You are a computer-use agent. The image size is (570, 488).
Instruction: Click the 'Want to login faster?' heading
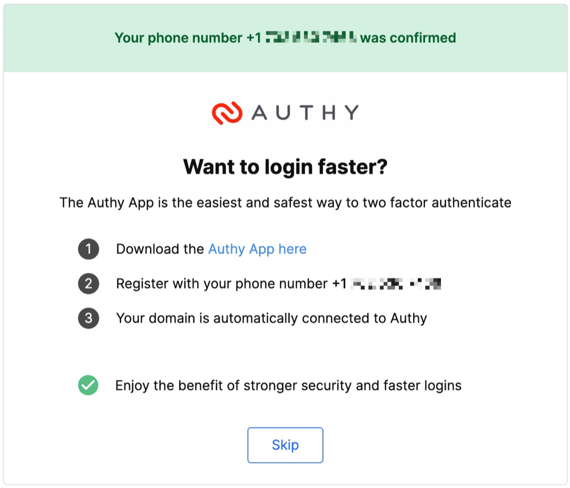pyautogui.click(x=285, y=167)
